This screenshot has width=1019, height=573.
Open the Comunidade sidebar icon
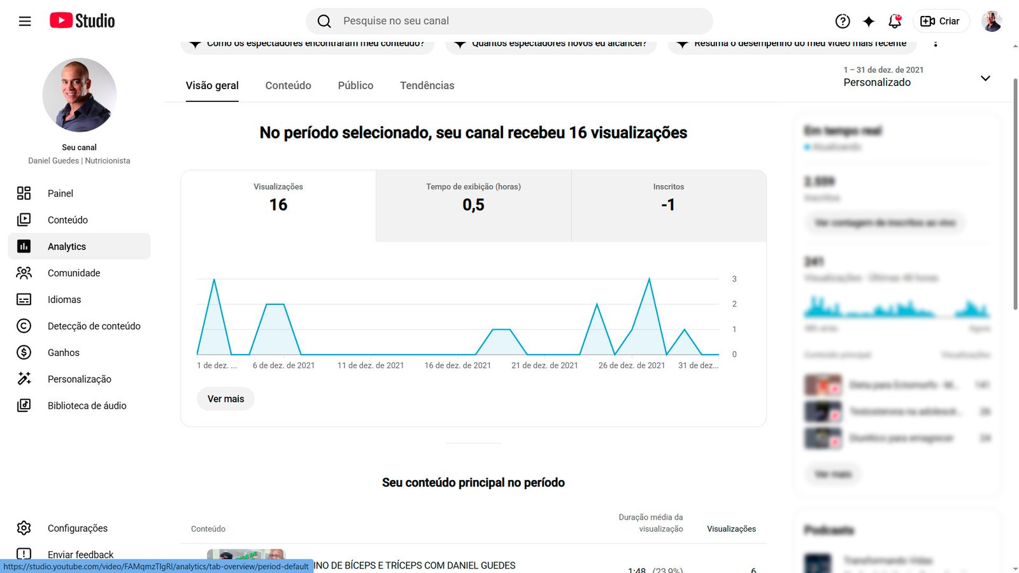(24, 273)
